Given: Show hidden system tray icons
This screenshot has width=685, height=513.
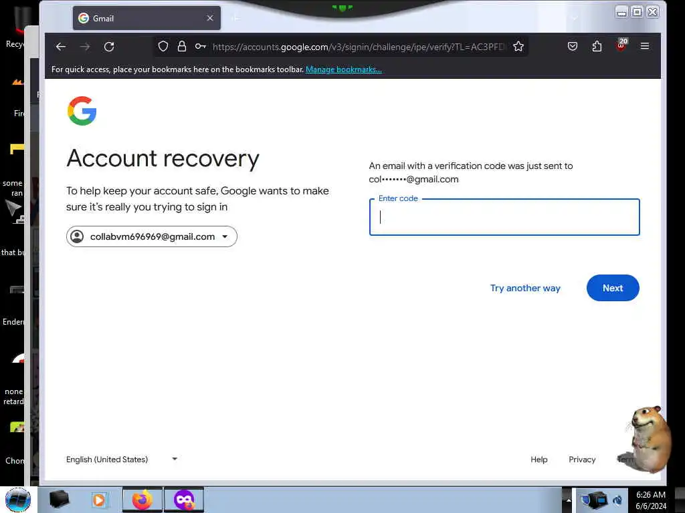Looking at the screenshot, I should (569, 500).
